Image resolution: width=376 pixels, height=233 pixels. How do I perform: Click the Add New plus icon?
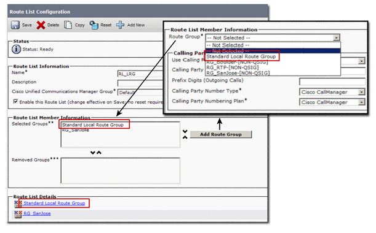pyautogui.click(x=120, y=25)
